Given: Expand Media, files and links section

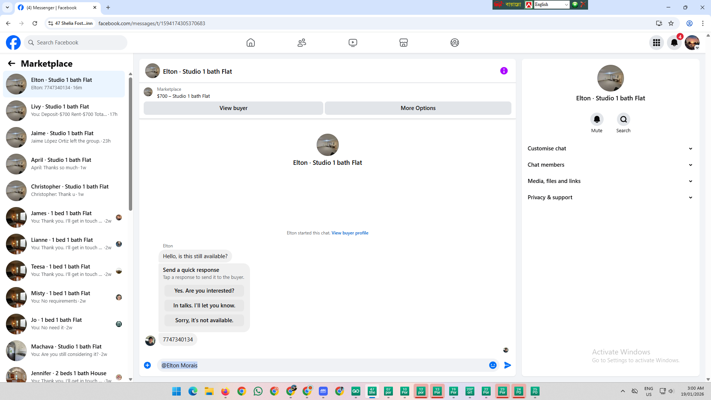Looking at the screenshot, I should (610, 181).
